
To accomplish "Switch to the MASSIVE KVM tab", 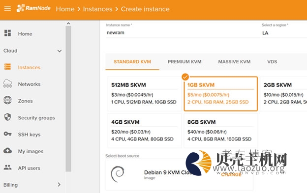I will point(234,62).
